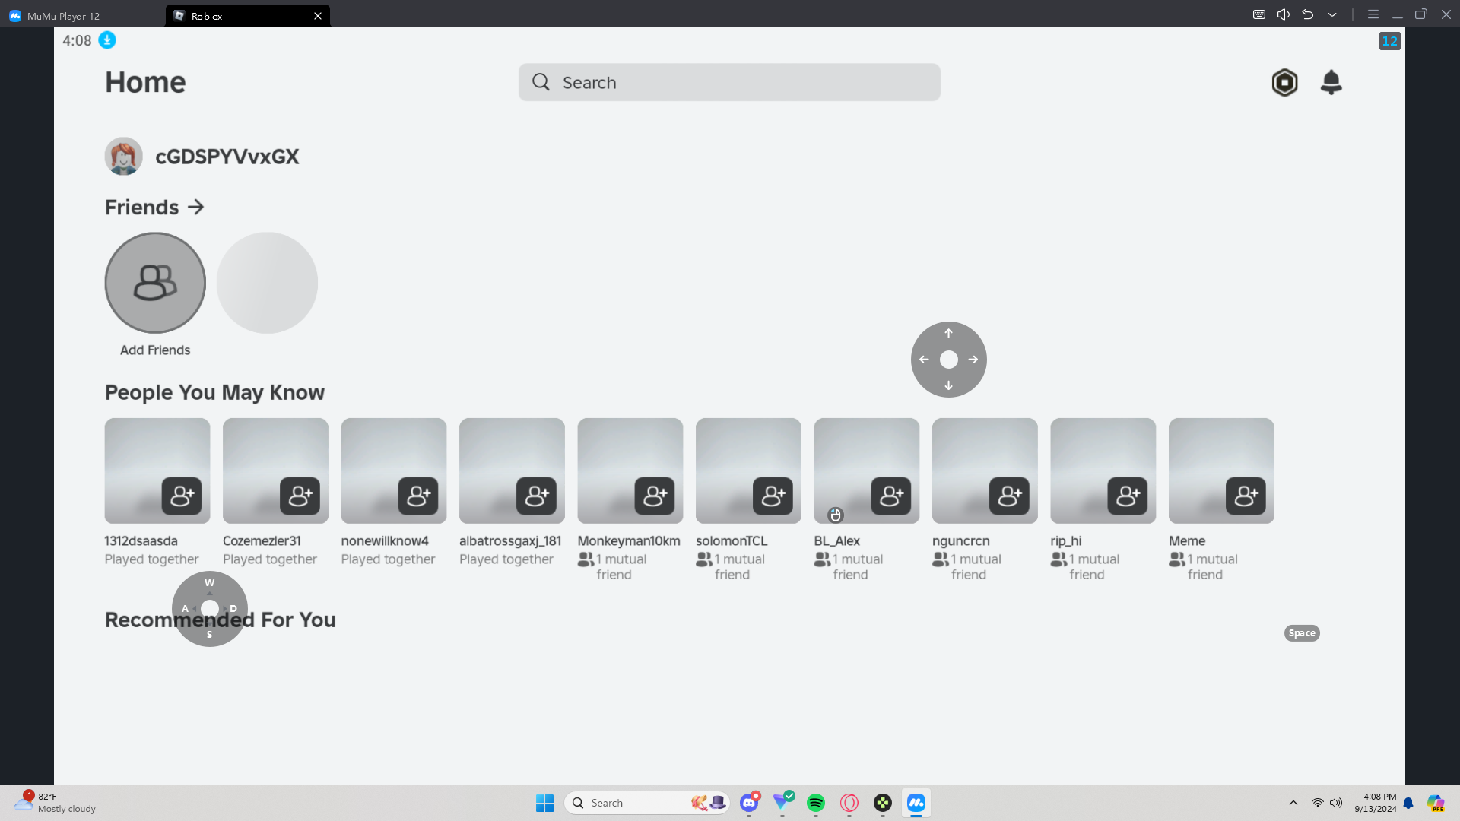Open the cGDSPYVvxGX profile name
1460x821 pixels.
(x=227, y=157)
